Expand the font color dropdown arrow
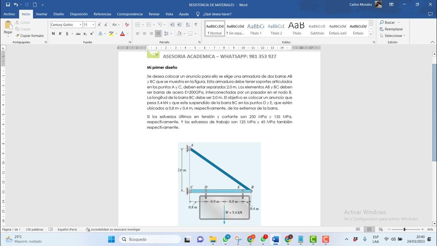The image size is (437, 246). pyautogui.click(x=128, y=33)
